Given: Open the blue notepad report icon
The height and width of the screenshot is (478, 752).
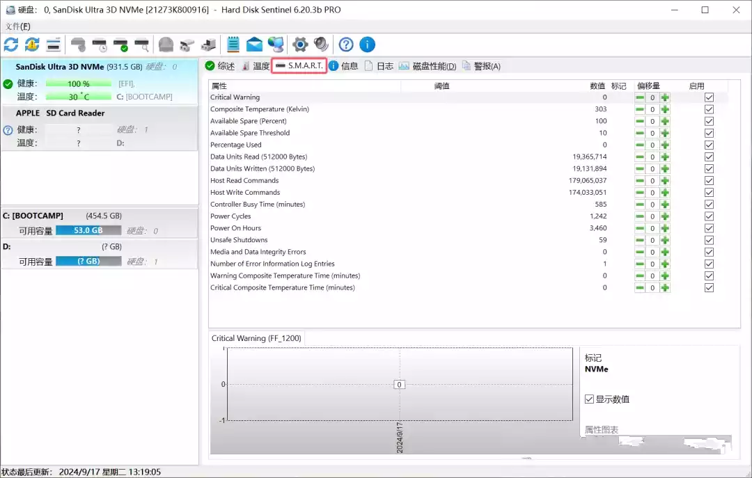Looking at the screenshot, I should tap(233, 45).
